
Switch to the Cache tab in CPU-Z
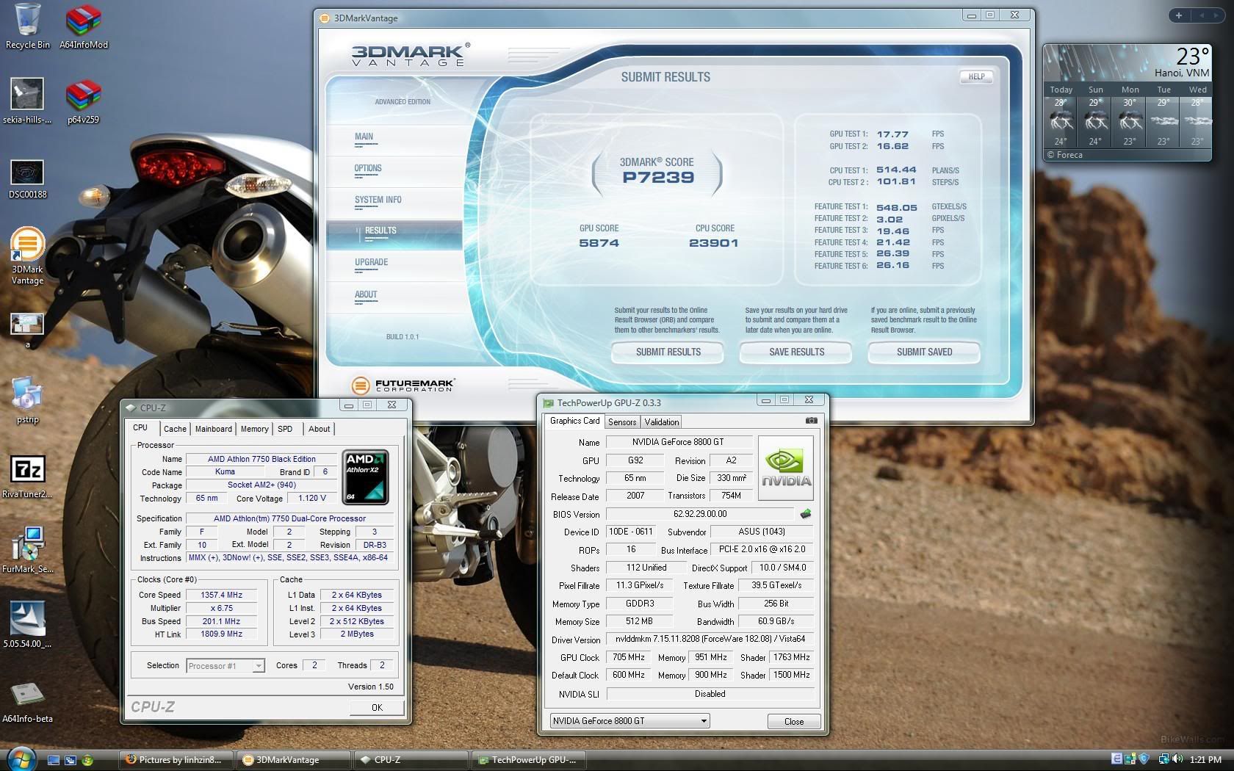(175, 429)
